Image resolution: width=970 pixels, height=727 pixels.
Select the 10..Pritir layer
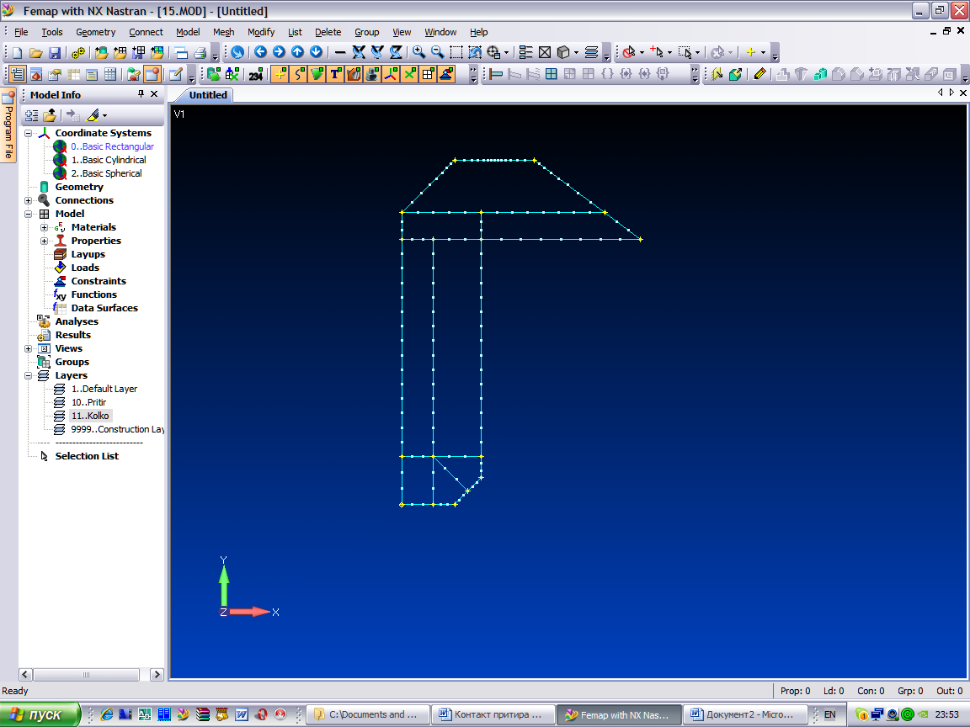[89, 402]
